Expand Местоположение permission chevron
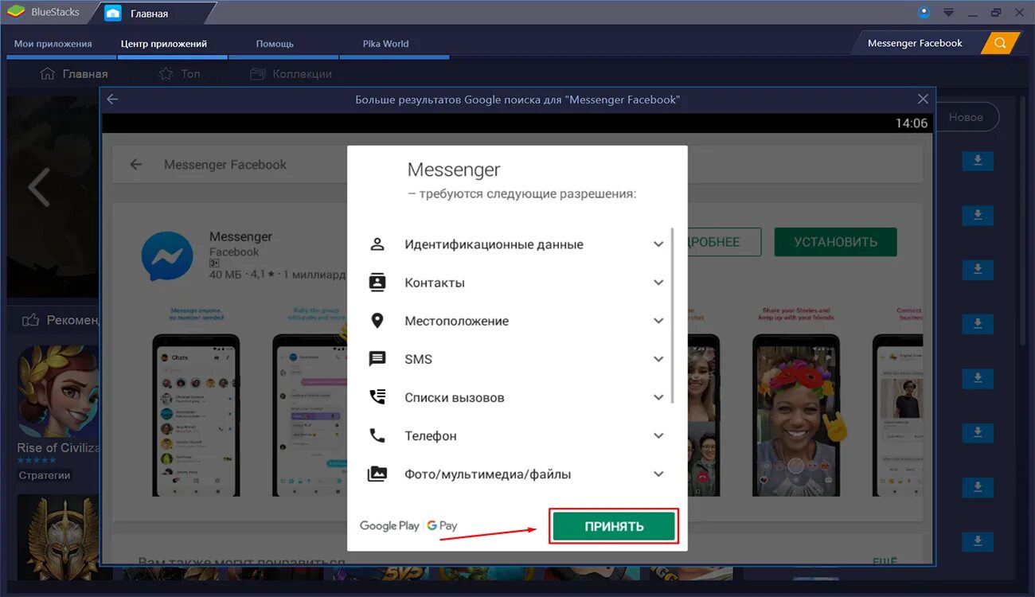The image size is (1035, 597). (658, 321)
